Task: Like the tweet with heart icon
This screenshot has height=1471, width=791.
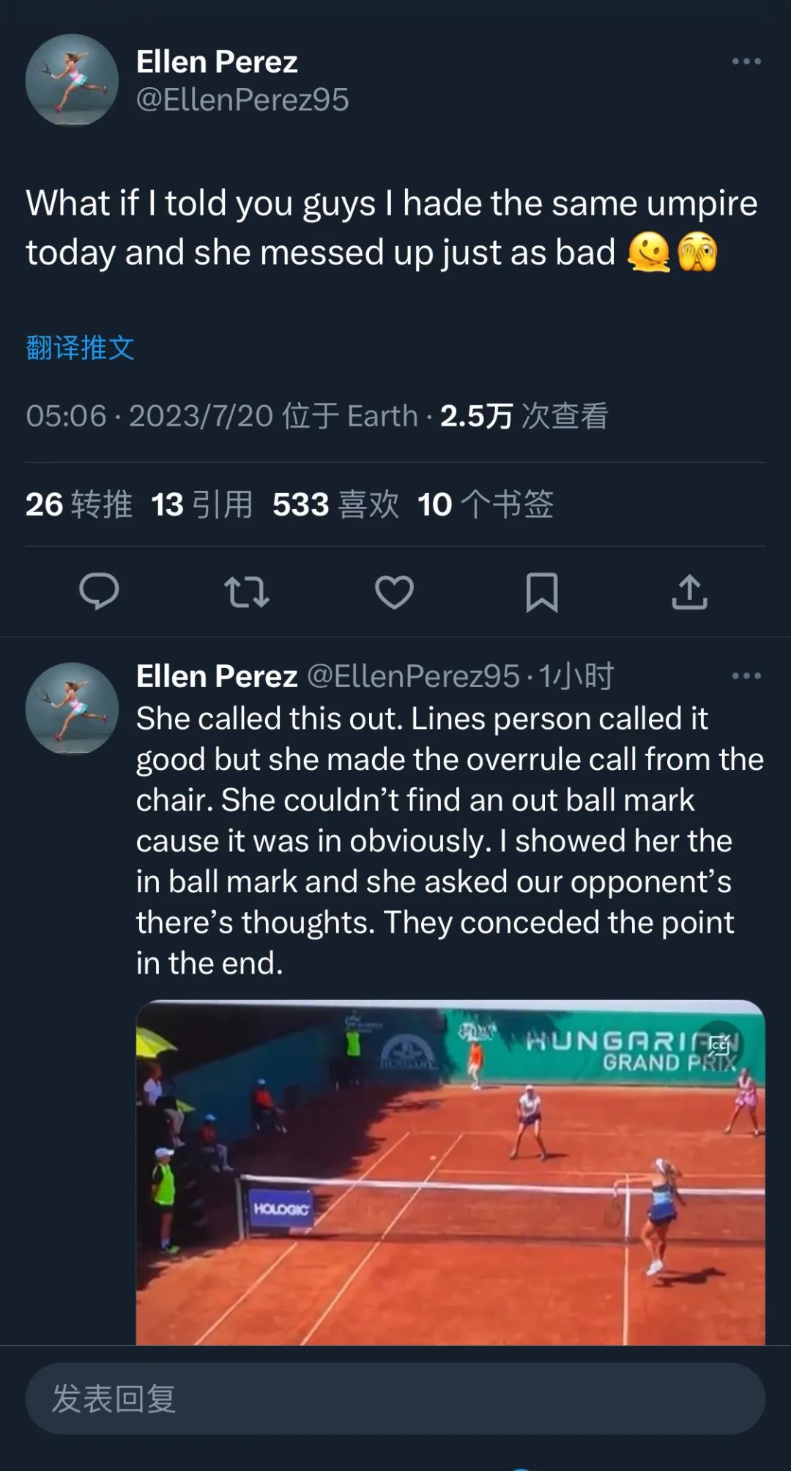Action: click(395, 592)
